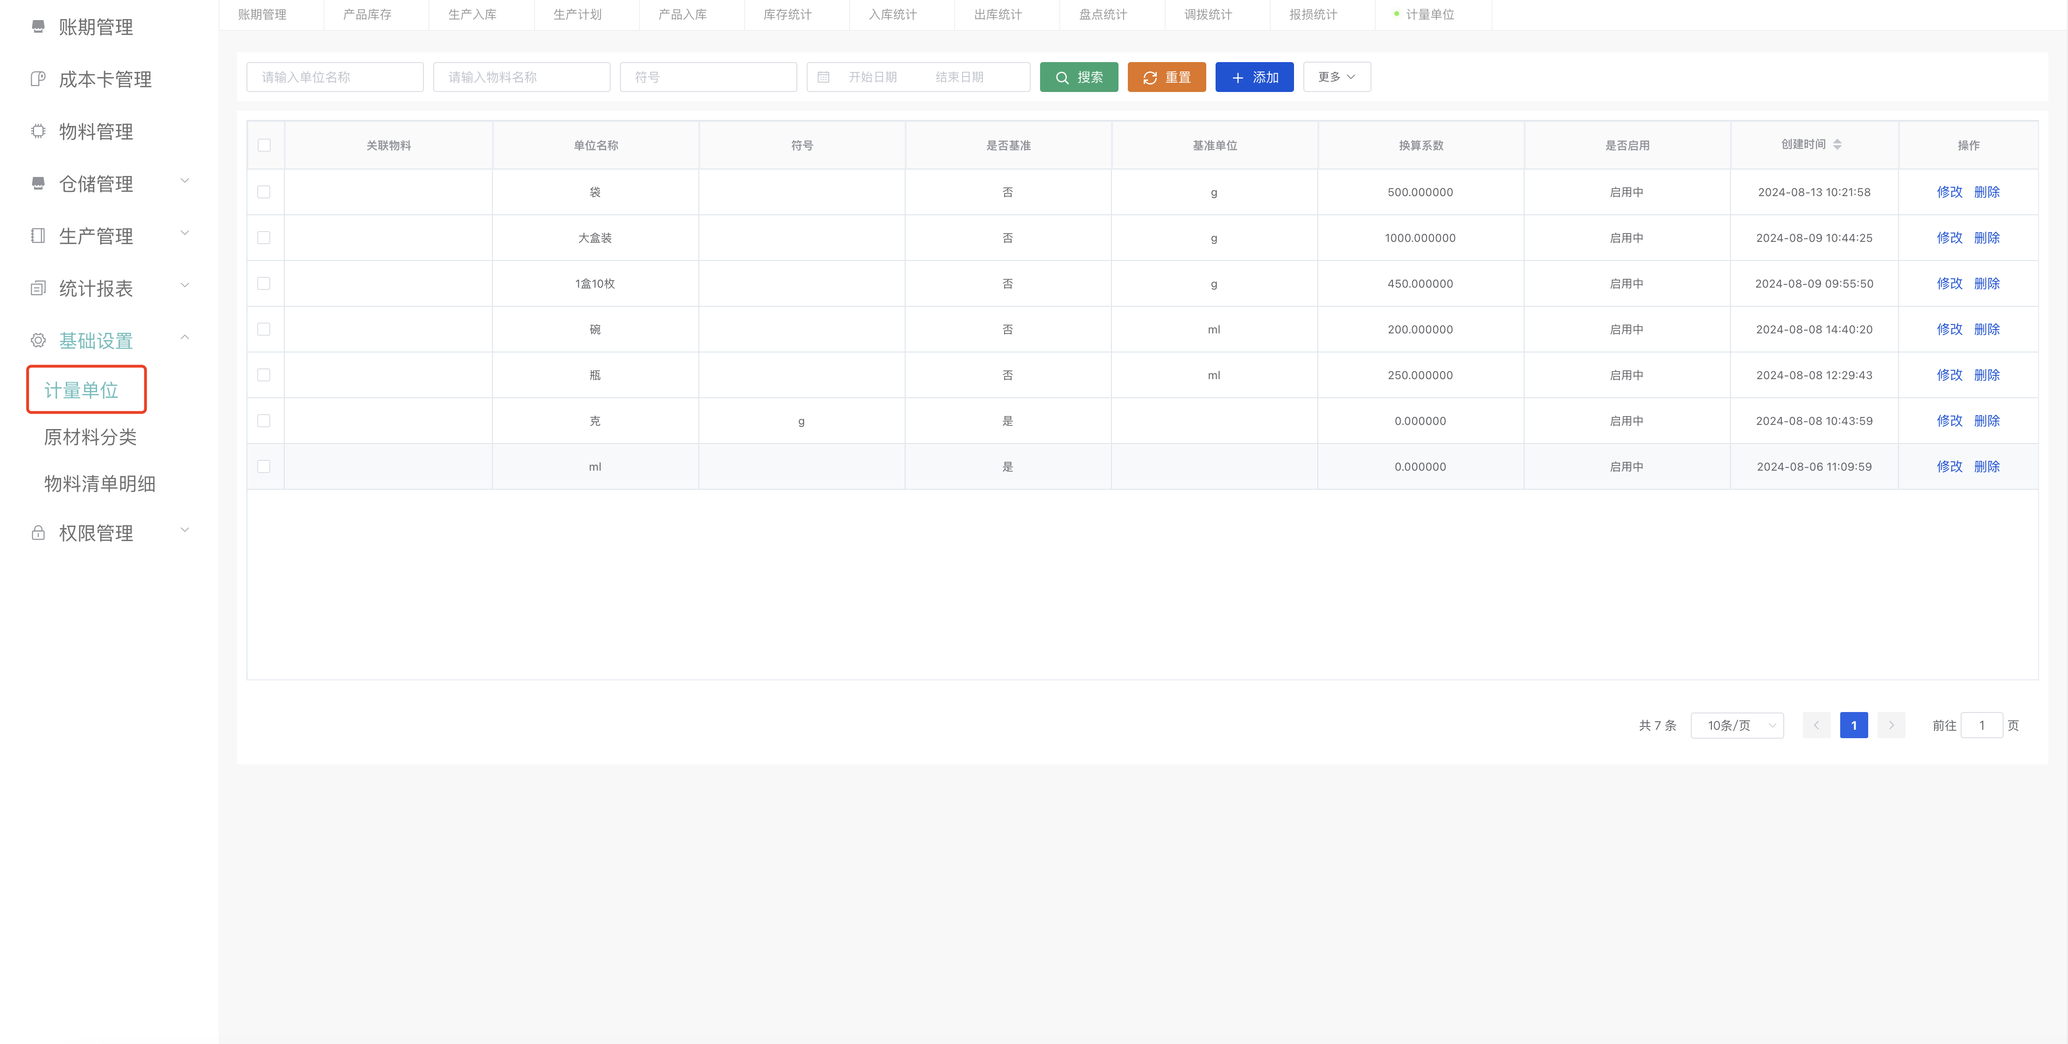Select the checkbox for the 克 row
This screenshot has height=1044, width=2068.
coord(264,421)
